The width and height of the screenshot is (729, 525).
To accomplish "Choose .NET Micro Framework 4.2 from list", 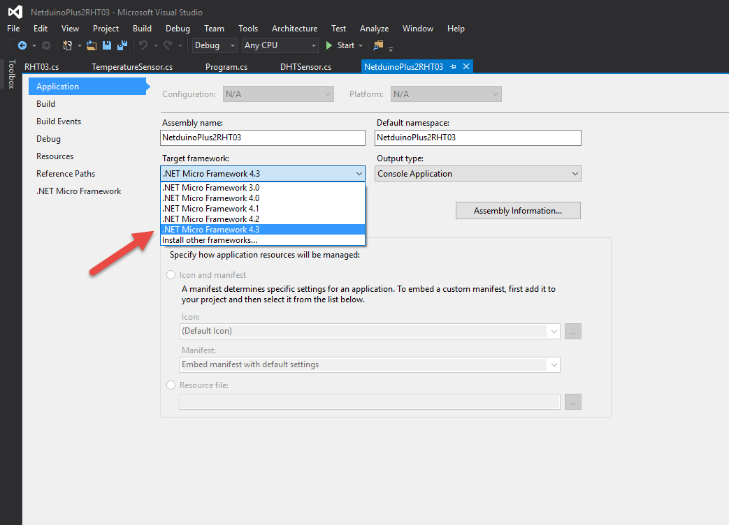I will point(263,219).
